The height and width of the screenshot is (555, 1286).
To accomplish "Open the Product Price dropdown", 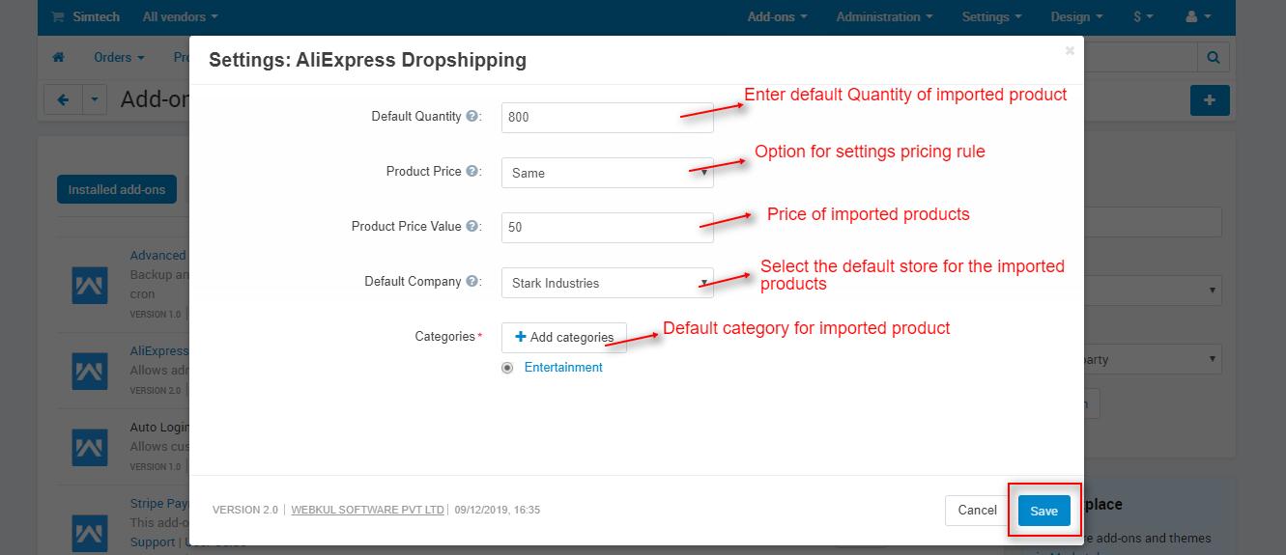I will [x=607, y=173].
